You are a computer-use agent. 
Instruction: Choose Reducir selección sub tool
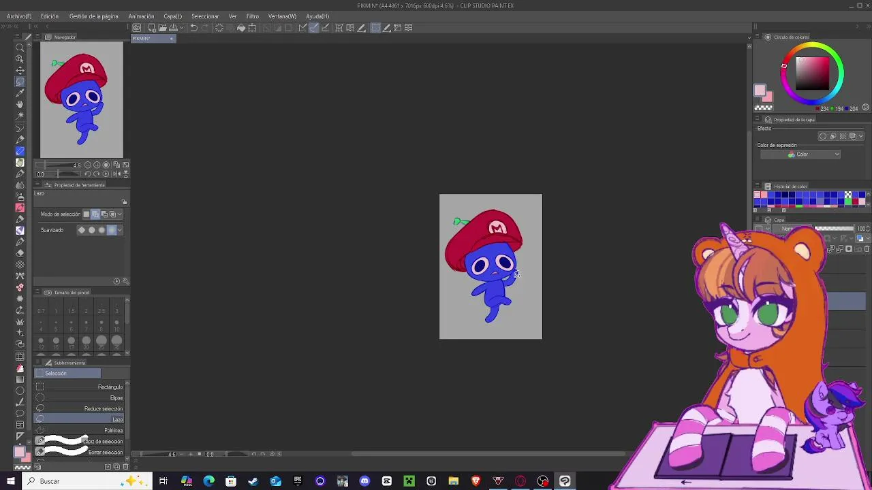coord(79,409)
